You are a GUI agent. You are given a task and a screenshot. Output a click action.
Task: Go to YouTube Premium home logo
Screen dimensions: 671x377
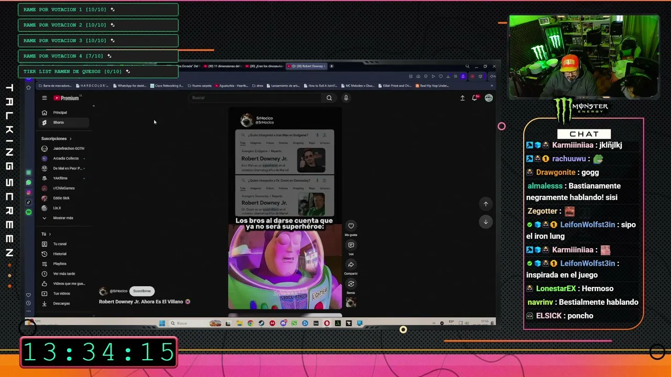click(66, 98)
